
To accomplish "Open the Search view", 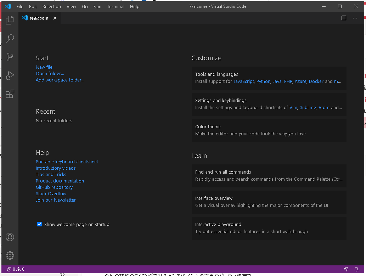I will [x=10, y=39].
